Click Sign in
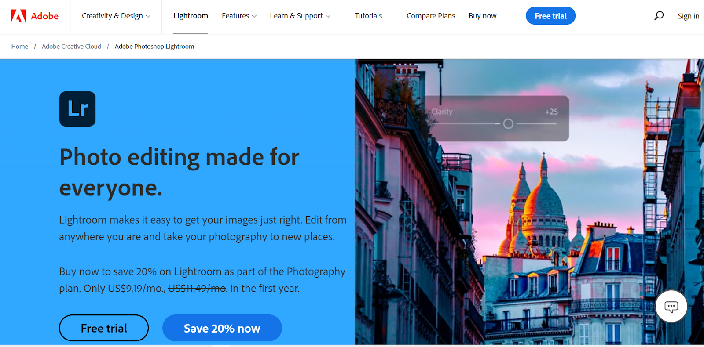This screenshot has height=347, width=704. [689, 16]
